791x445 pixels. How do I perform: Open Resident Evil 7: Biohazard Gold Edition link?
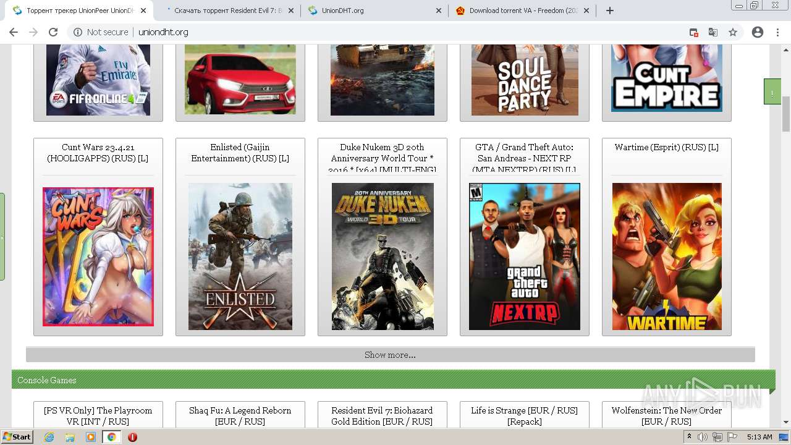(383, 416)
